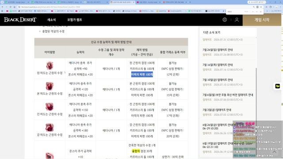Open the globe language selector icon
This screenshot has height=159, width=283.
[225, 19]
